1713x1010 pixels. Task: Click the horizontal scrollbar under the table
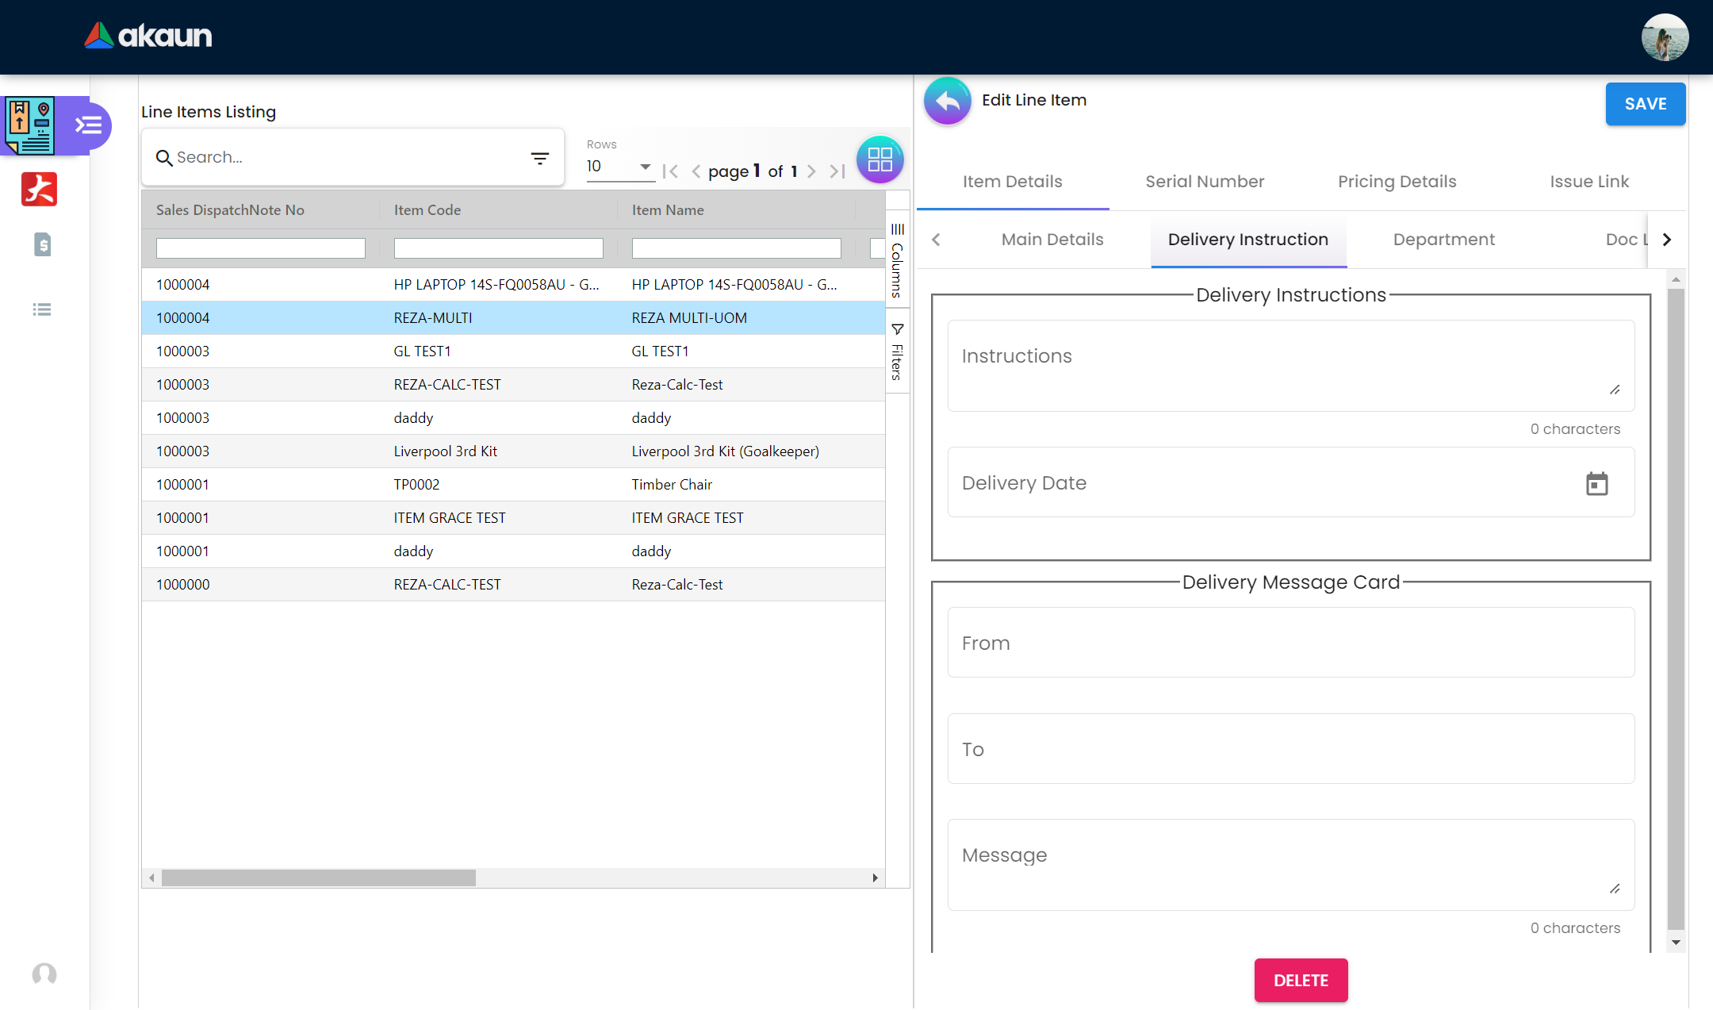coord(318,878)
